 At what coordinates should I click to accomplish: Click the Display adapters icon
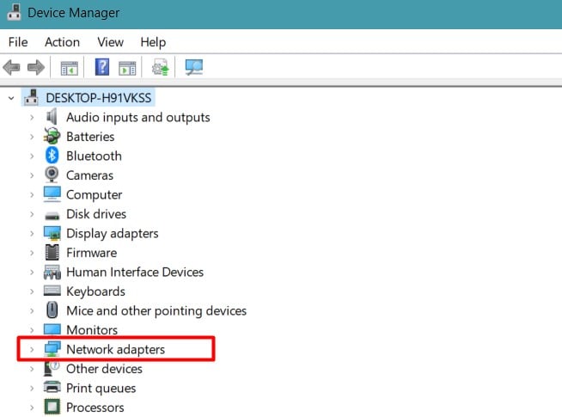52,233
